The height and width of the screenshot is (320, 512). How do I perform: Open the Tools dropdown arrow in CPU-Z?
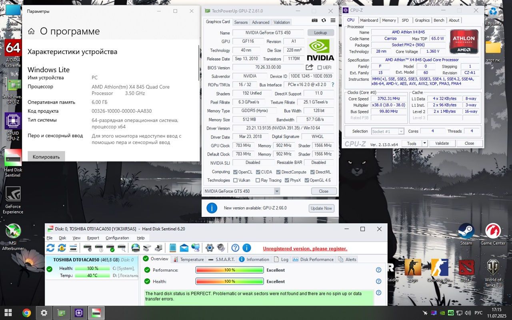point(424,143)
